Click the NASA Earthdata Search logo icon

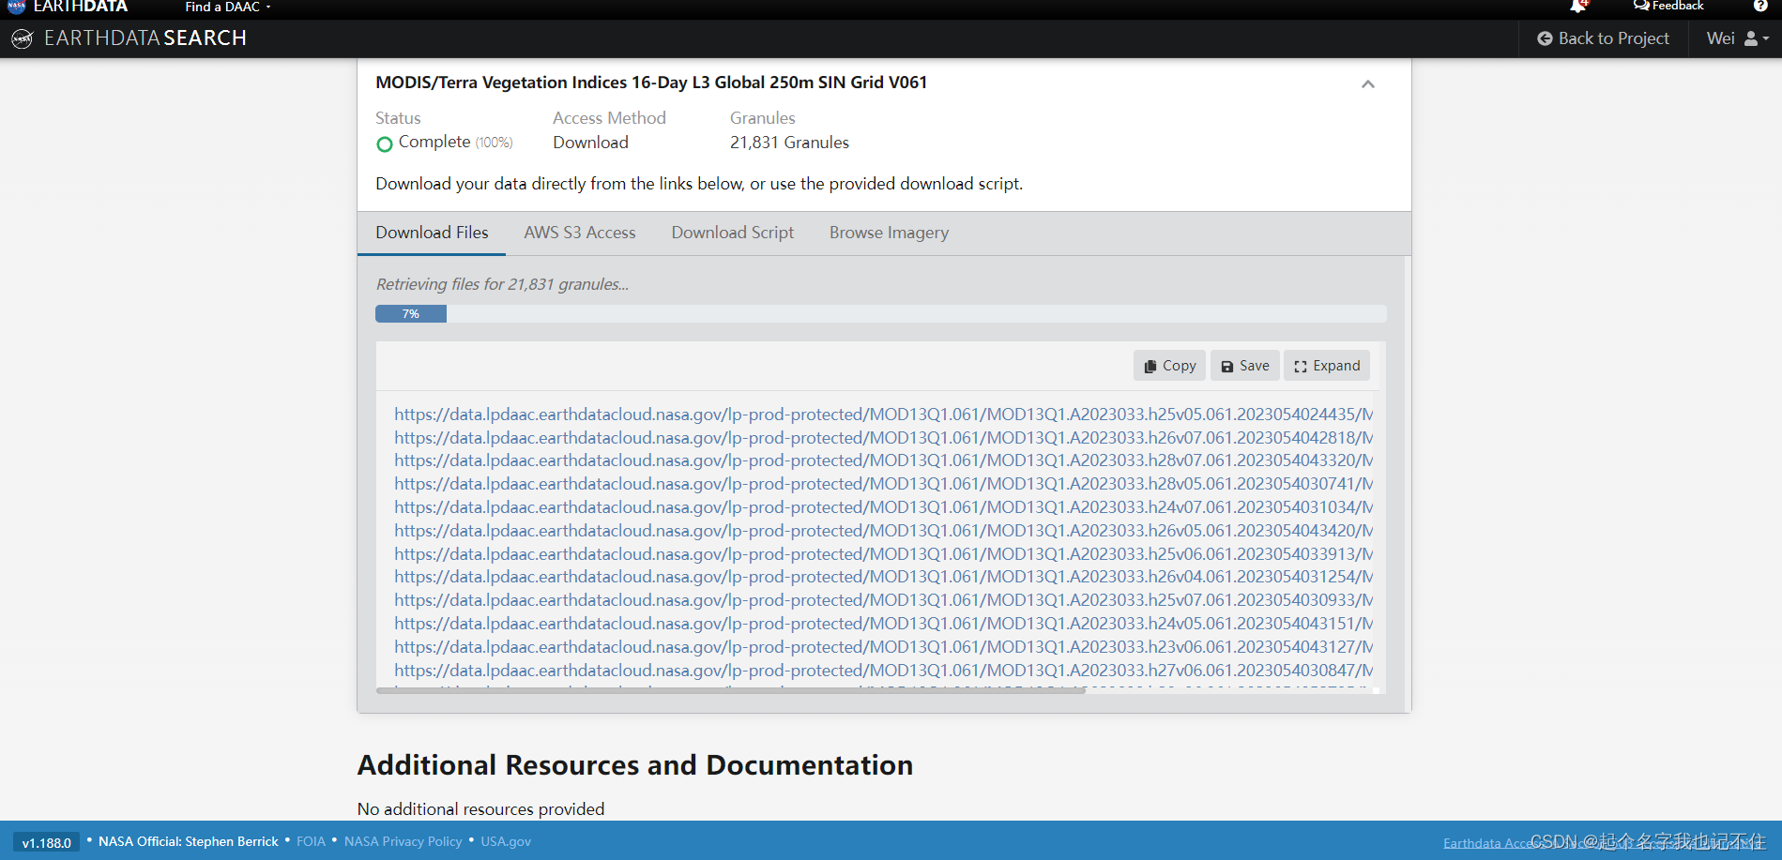(x=22, y=38)
